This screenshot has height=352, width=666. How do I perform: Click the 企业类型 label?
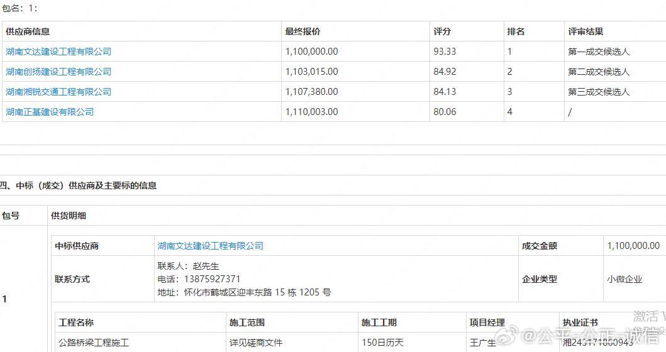pyautogui.click(x=540, y=279)
